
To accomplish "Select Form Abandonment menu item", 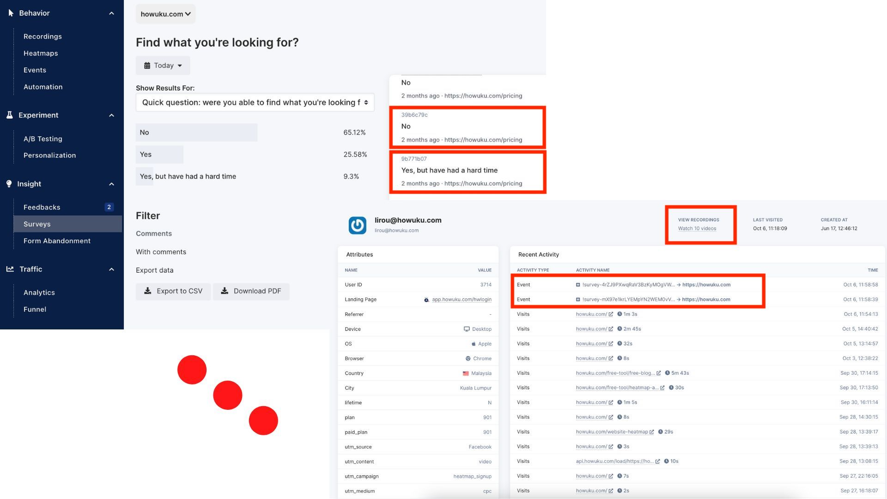I will point(57,241).
